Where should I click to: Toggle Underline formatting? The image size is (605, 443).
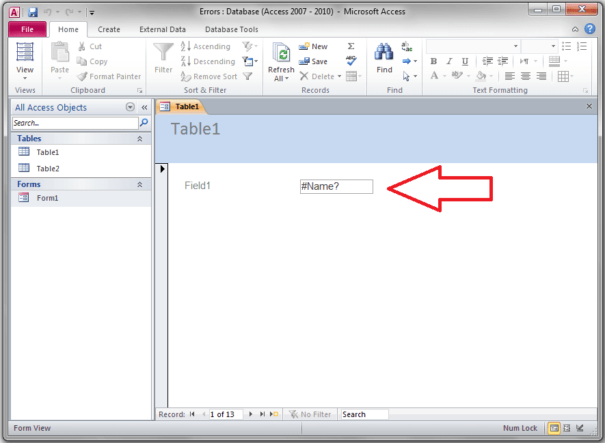pyautogui.click(x=466, y=61)
